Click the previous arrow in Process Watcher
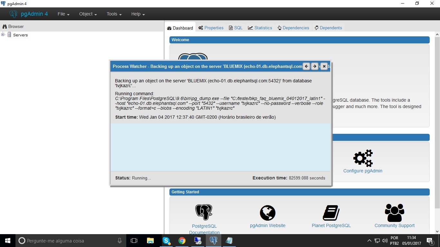Viewport: 440px width, 247px height. point(306,66)
